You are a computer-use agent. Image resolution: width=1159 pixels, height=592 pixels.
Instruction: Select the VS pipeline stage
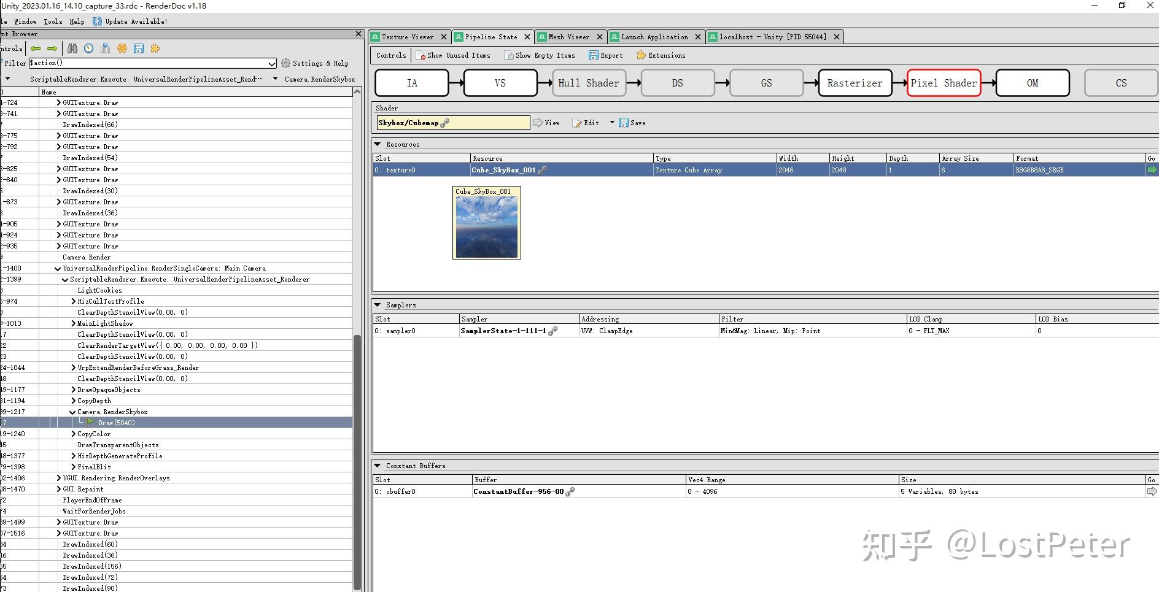[500, 83]
